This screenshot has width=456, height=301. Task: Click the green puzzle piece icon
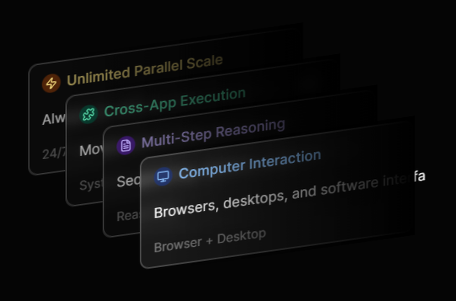(88, 114)
